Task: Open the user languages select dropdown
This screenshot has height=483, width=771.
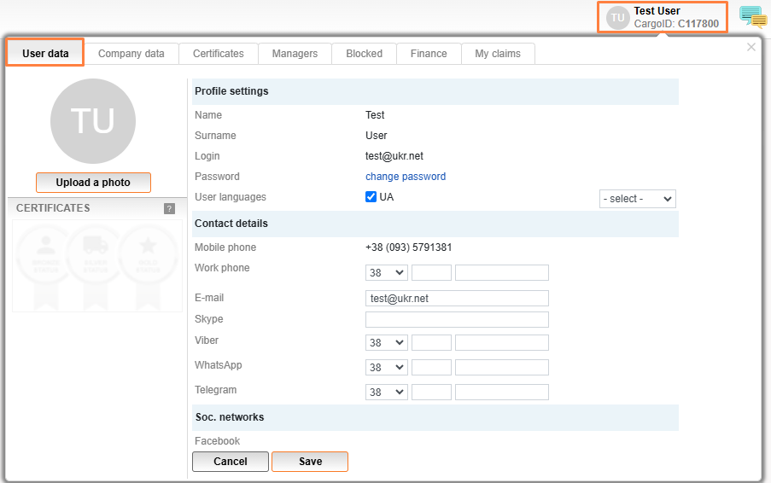Action: [x=637, y=199]
